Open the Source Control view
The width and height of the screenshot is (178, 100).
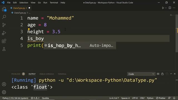4,25
